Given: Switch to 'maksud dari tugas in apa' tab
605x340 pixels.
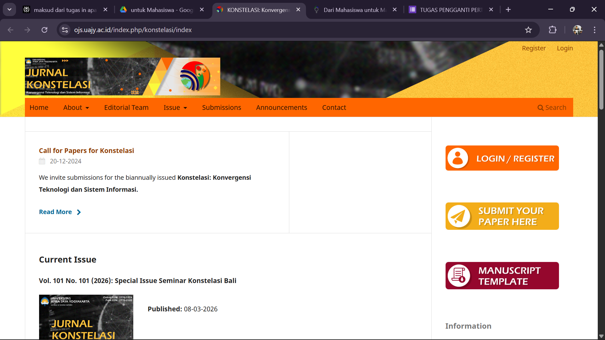Looking at the screenshot, I should (x=65, y=10).
